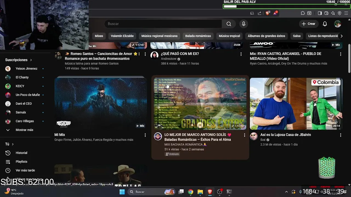Open Caro Villegas subscription channel

25,121
